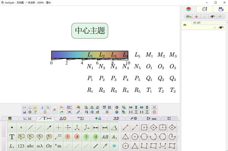228x151 pixels.
Task: Click the red delete X icon
Action: click(55, 110)
